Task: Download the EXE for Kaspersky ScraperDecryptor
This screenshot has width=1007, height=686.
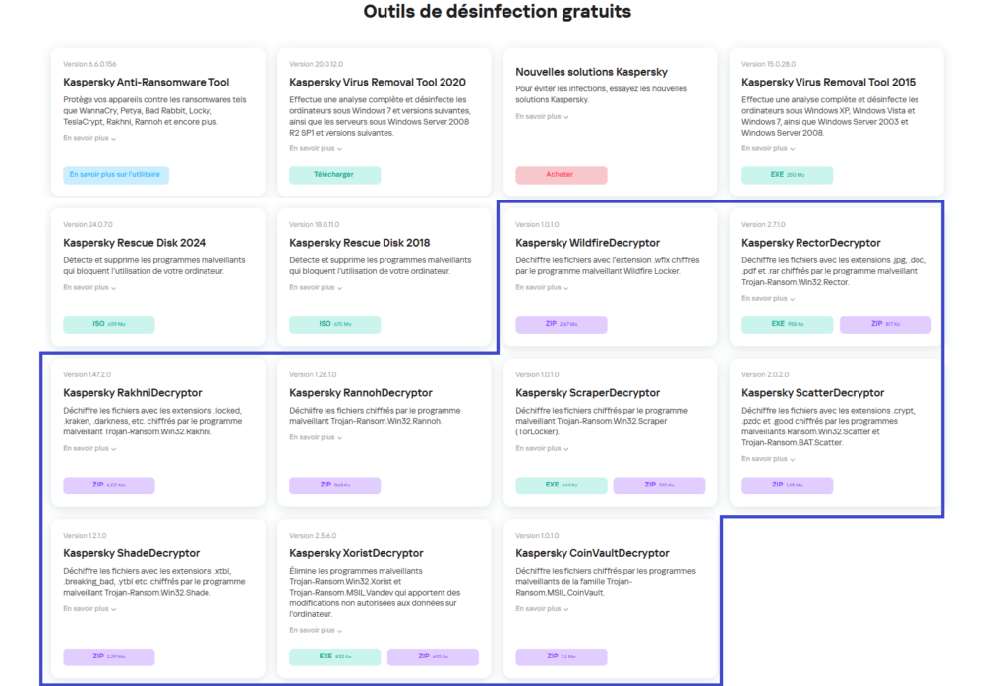Action: tap(562, 486)
